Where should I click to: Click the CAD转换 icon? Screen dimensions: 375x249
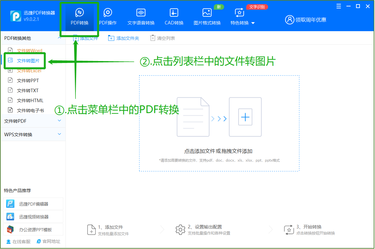[174, 13]
